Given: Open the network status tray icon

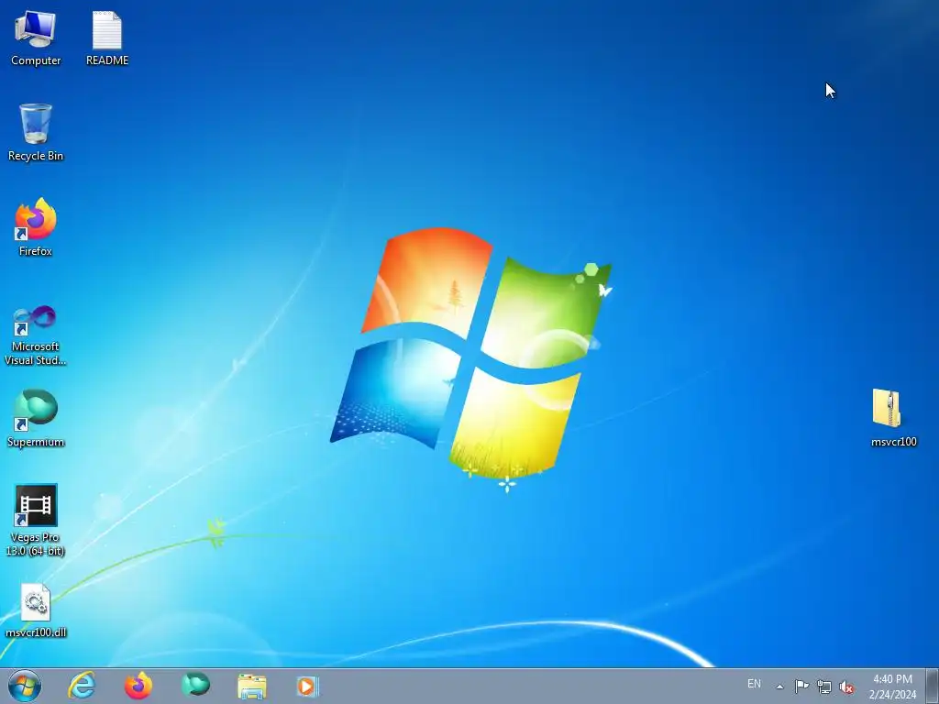Looking at the screenshot, I should point(824,687).
